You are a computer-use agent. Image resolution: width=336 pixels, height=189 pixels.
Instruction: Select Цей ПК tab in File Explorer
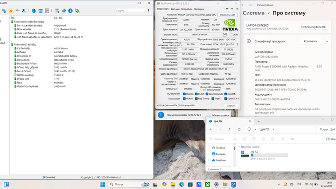click(230, 121)
